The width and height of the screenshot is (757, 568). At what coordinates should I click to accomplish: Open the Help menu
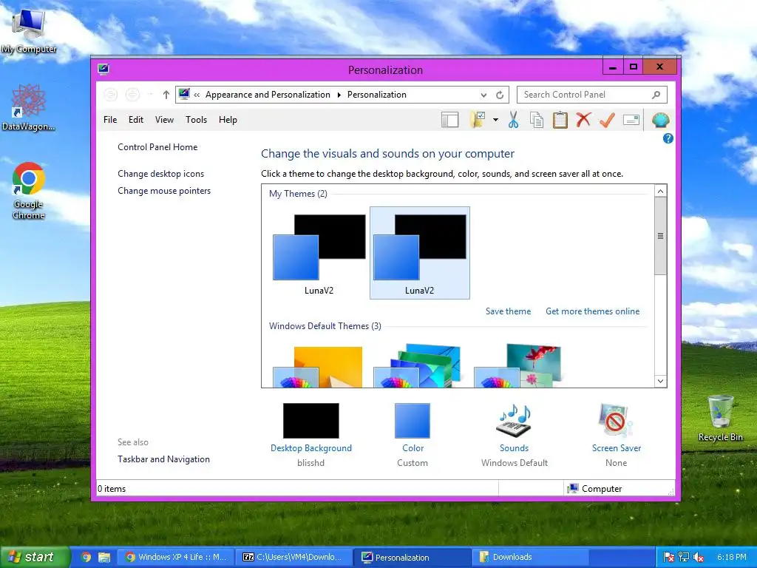coord(228,120)
